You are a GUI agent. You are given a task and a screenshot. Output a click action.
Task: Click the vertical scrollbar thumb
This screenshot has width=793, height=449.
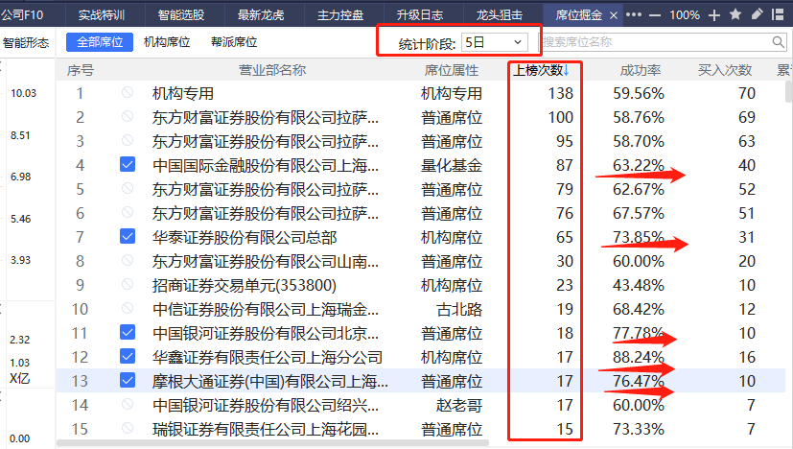[x=788, y=91]
